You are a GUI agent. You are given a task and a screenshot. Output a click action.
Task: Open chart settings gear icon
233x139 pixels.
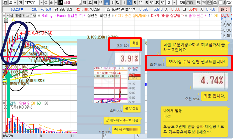click(215, 3)
